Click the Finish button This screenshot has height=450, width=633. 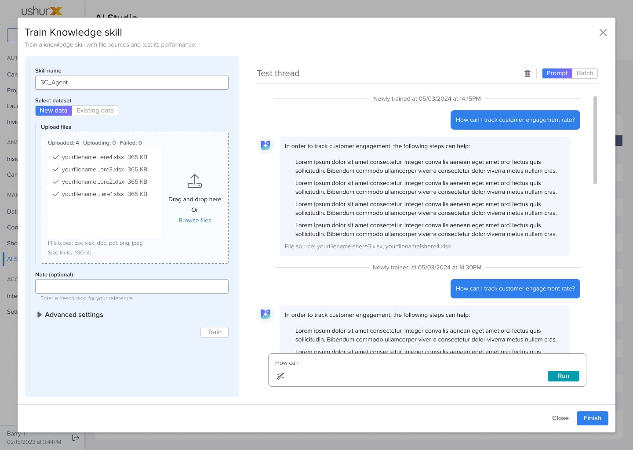coord(593,418)
